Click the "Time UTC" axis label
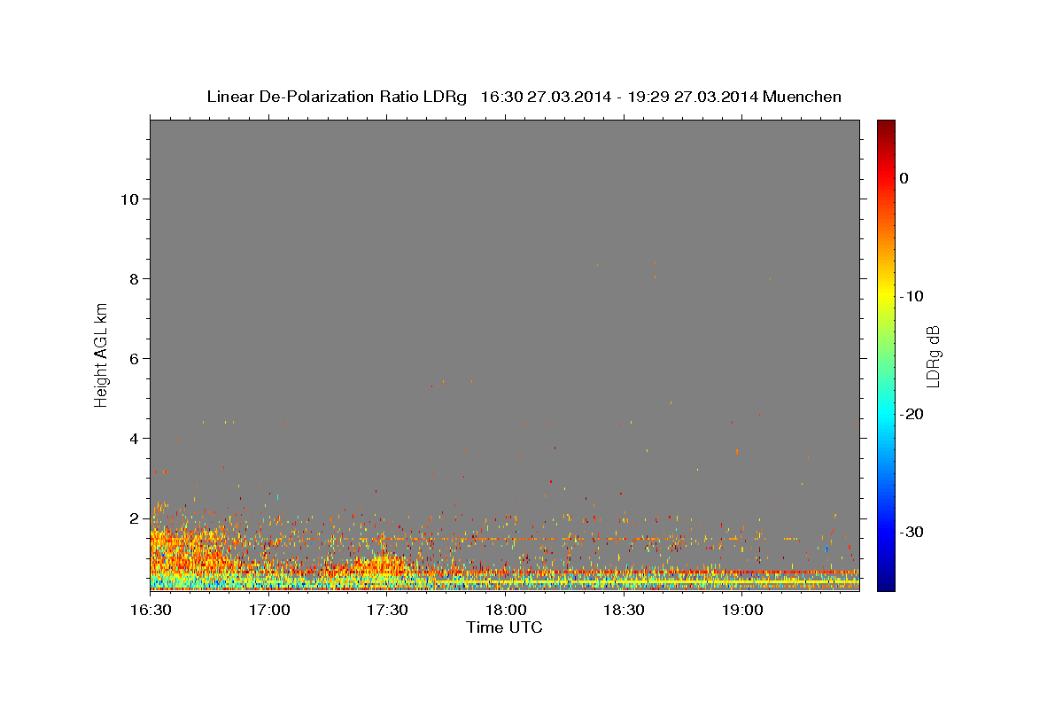Viewport: 1063px width, 709px height. click(x=504, y=628)
